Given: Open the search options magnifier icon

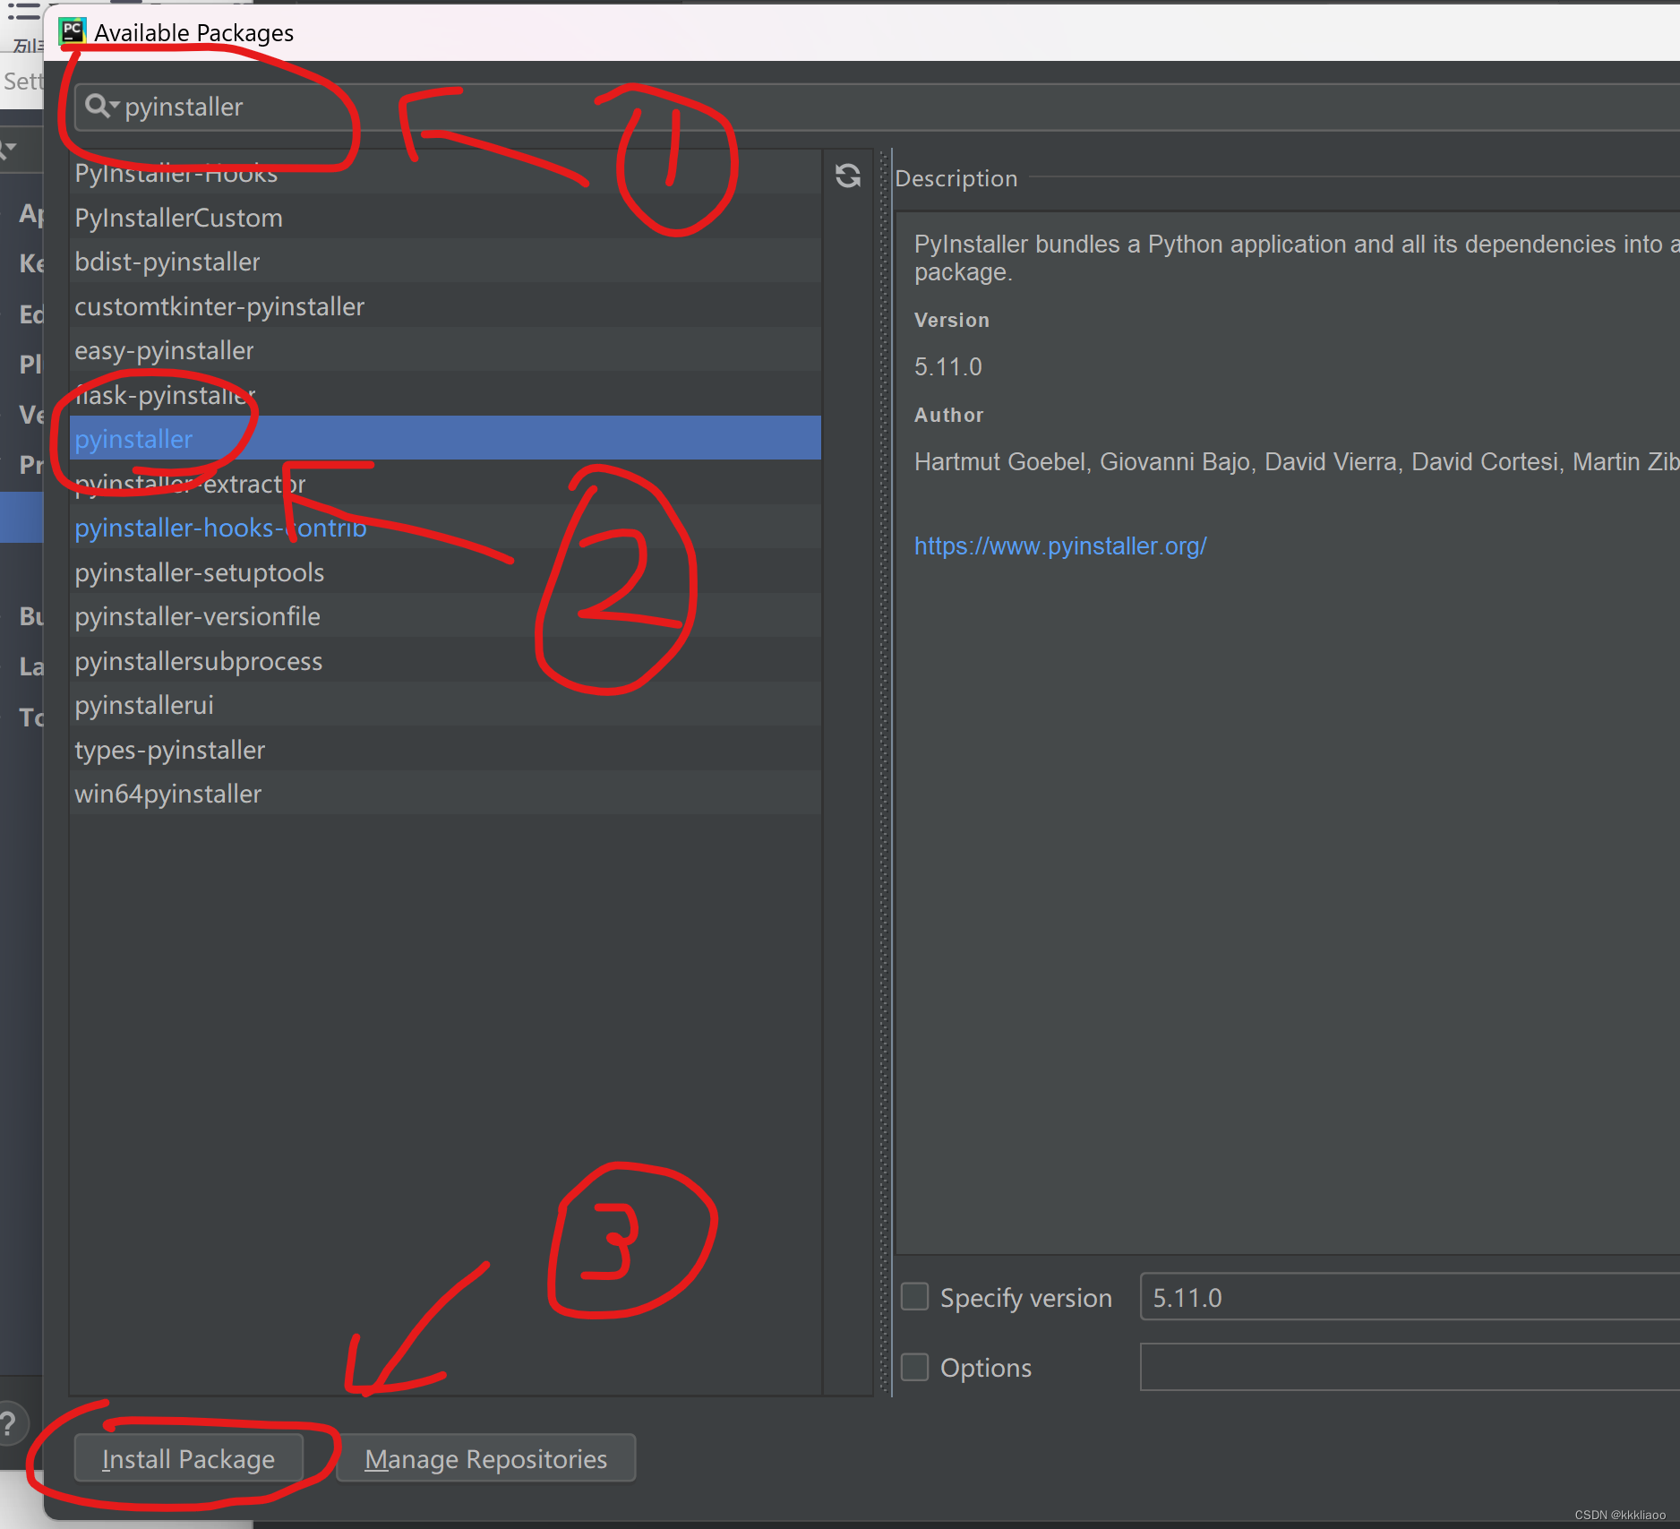Looking at the screenshot, I should (101, 107).
